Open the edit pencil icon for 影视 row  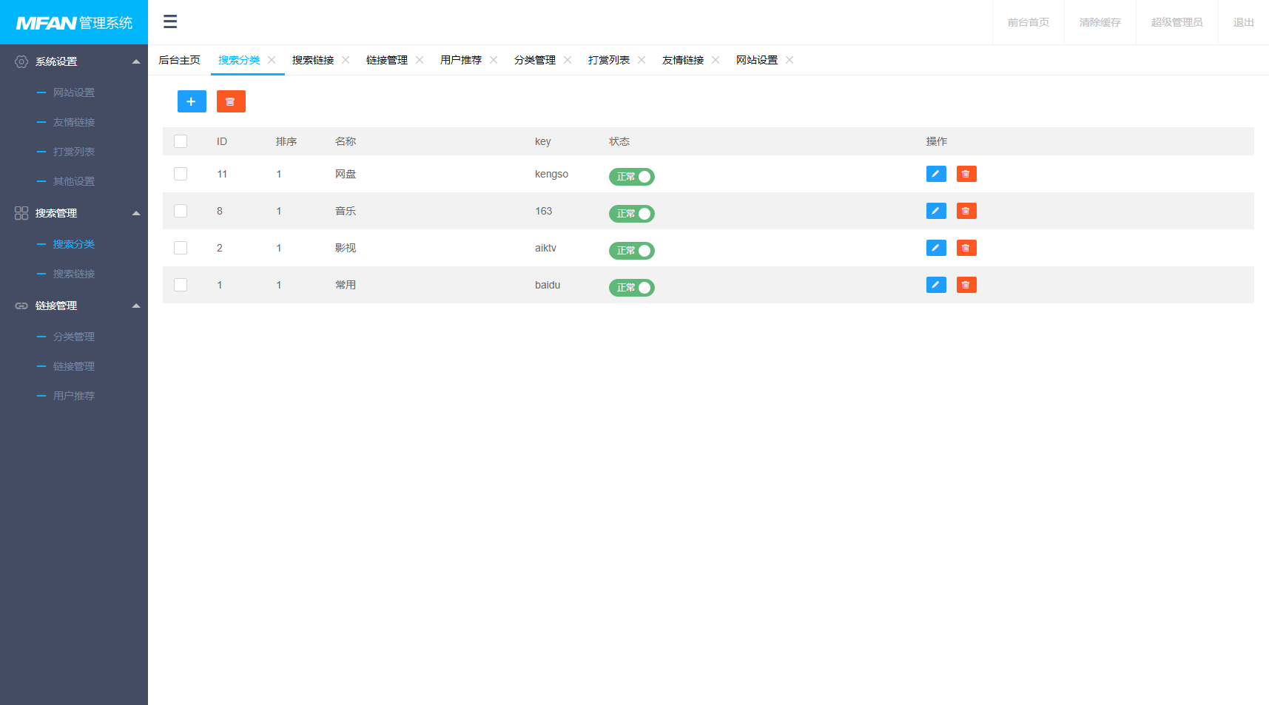pyautogui.click(x=935, y=248)
